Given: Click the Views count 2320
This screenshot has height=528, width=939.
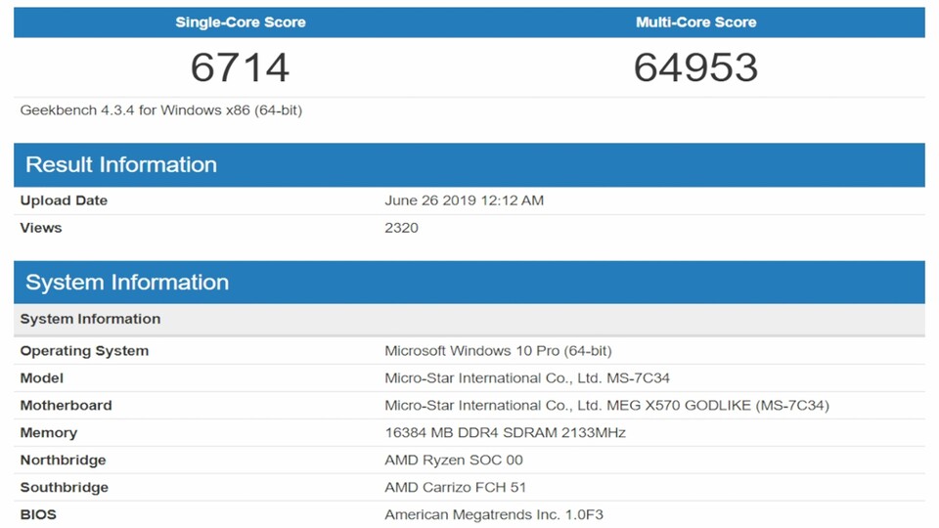Looking at the screenshot, I should tap(401, 228).
